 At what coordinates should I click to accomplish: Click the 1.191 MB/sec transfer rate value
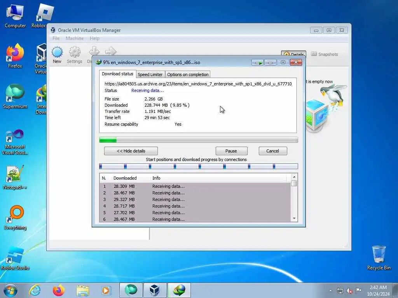158,111
